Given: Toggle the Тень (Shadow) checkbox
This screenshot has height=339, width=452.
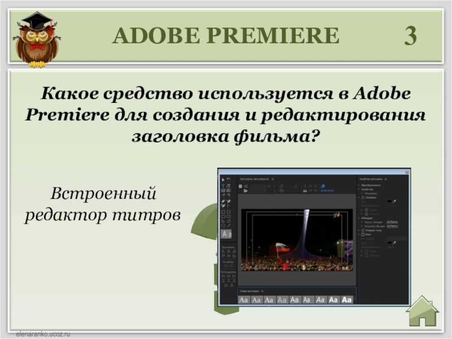Looking at the screenshot, I should [363, 231].
